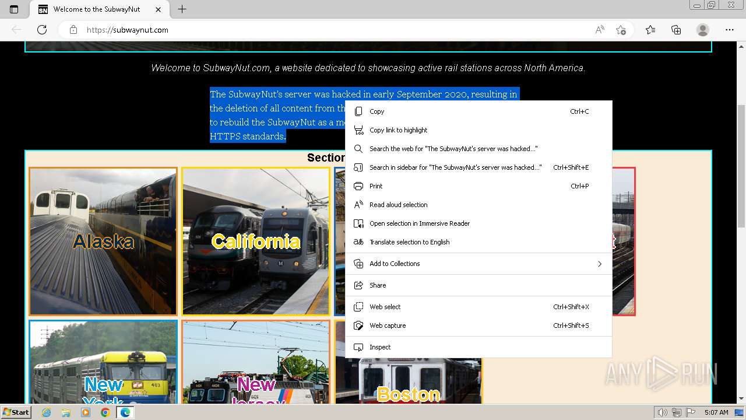This screenshot has width=746, height=420.
Task: Click the Action Center flag tray icon
Action: coord(691,412)
